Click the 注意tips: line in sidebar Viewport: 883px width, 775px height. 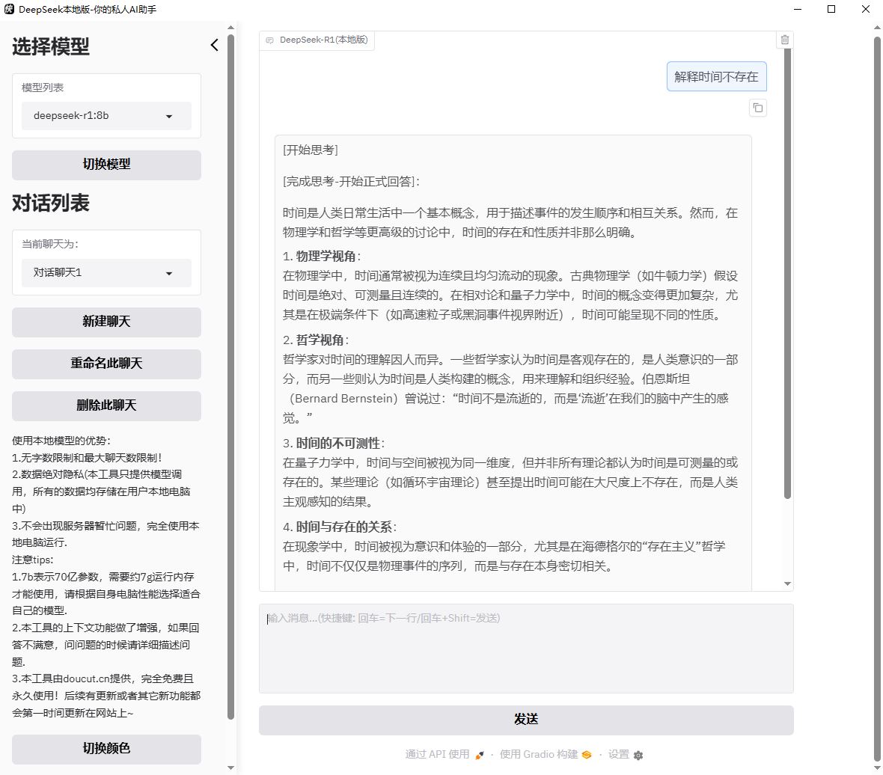point(33,560)
